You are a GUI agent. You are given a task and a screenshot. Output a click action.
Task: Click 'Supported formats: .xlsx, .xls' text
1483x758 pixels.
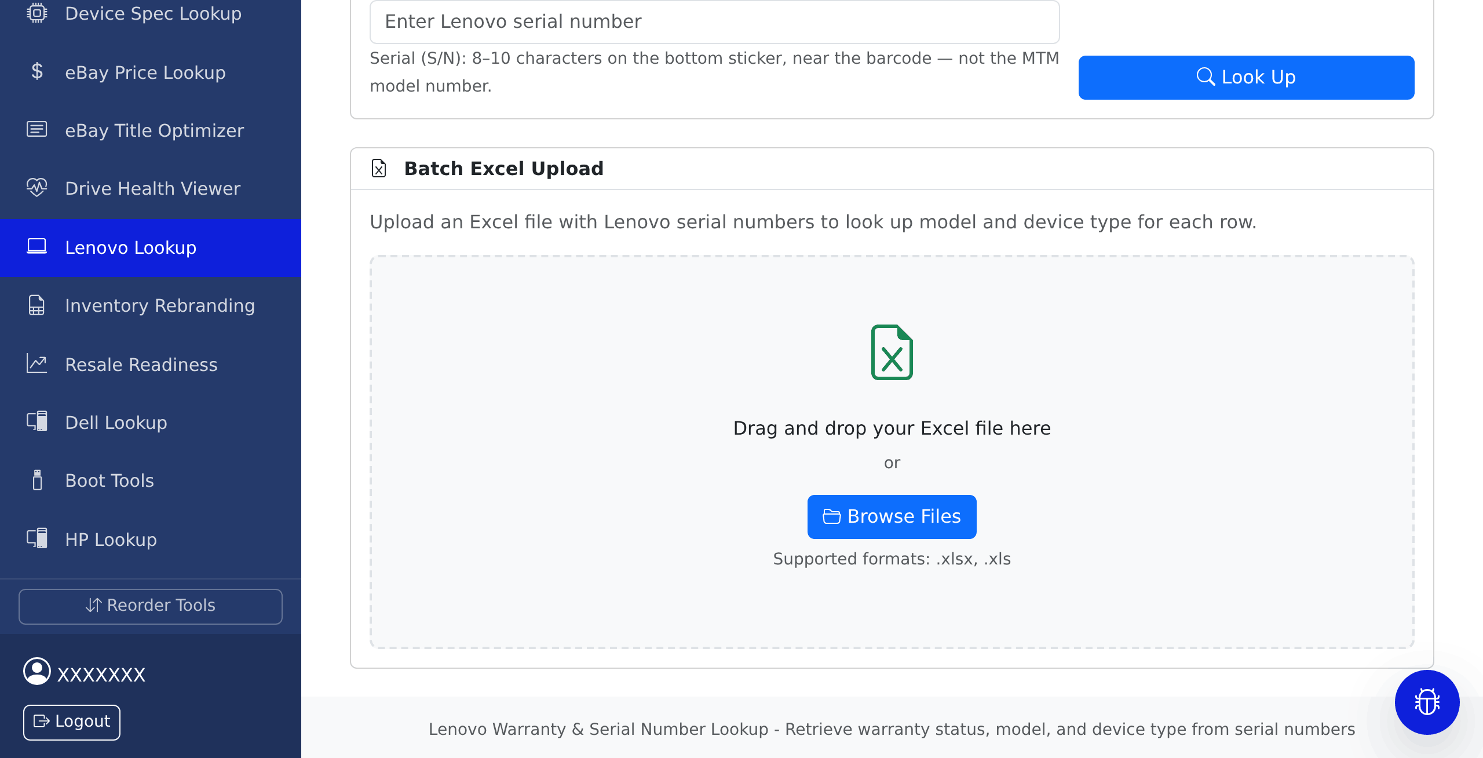892,559
